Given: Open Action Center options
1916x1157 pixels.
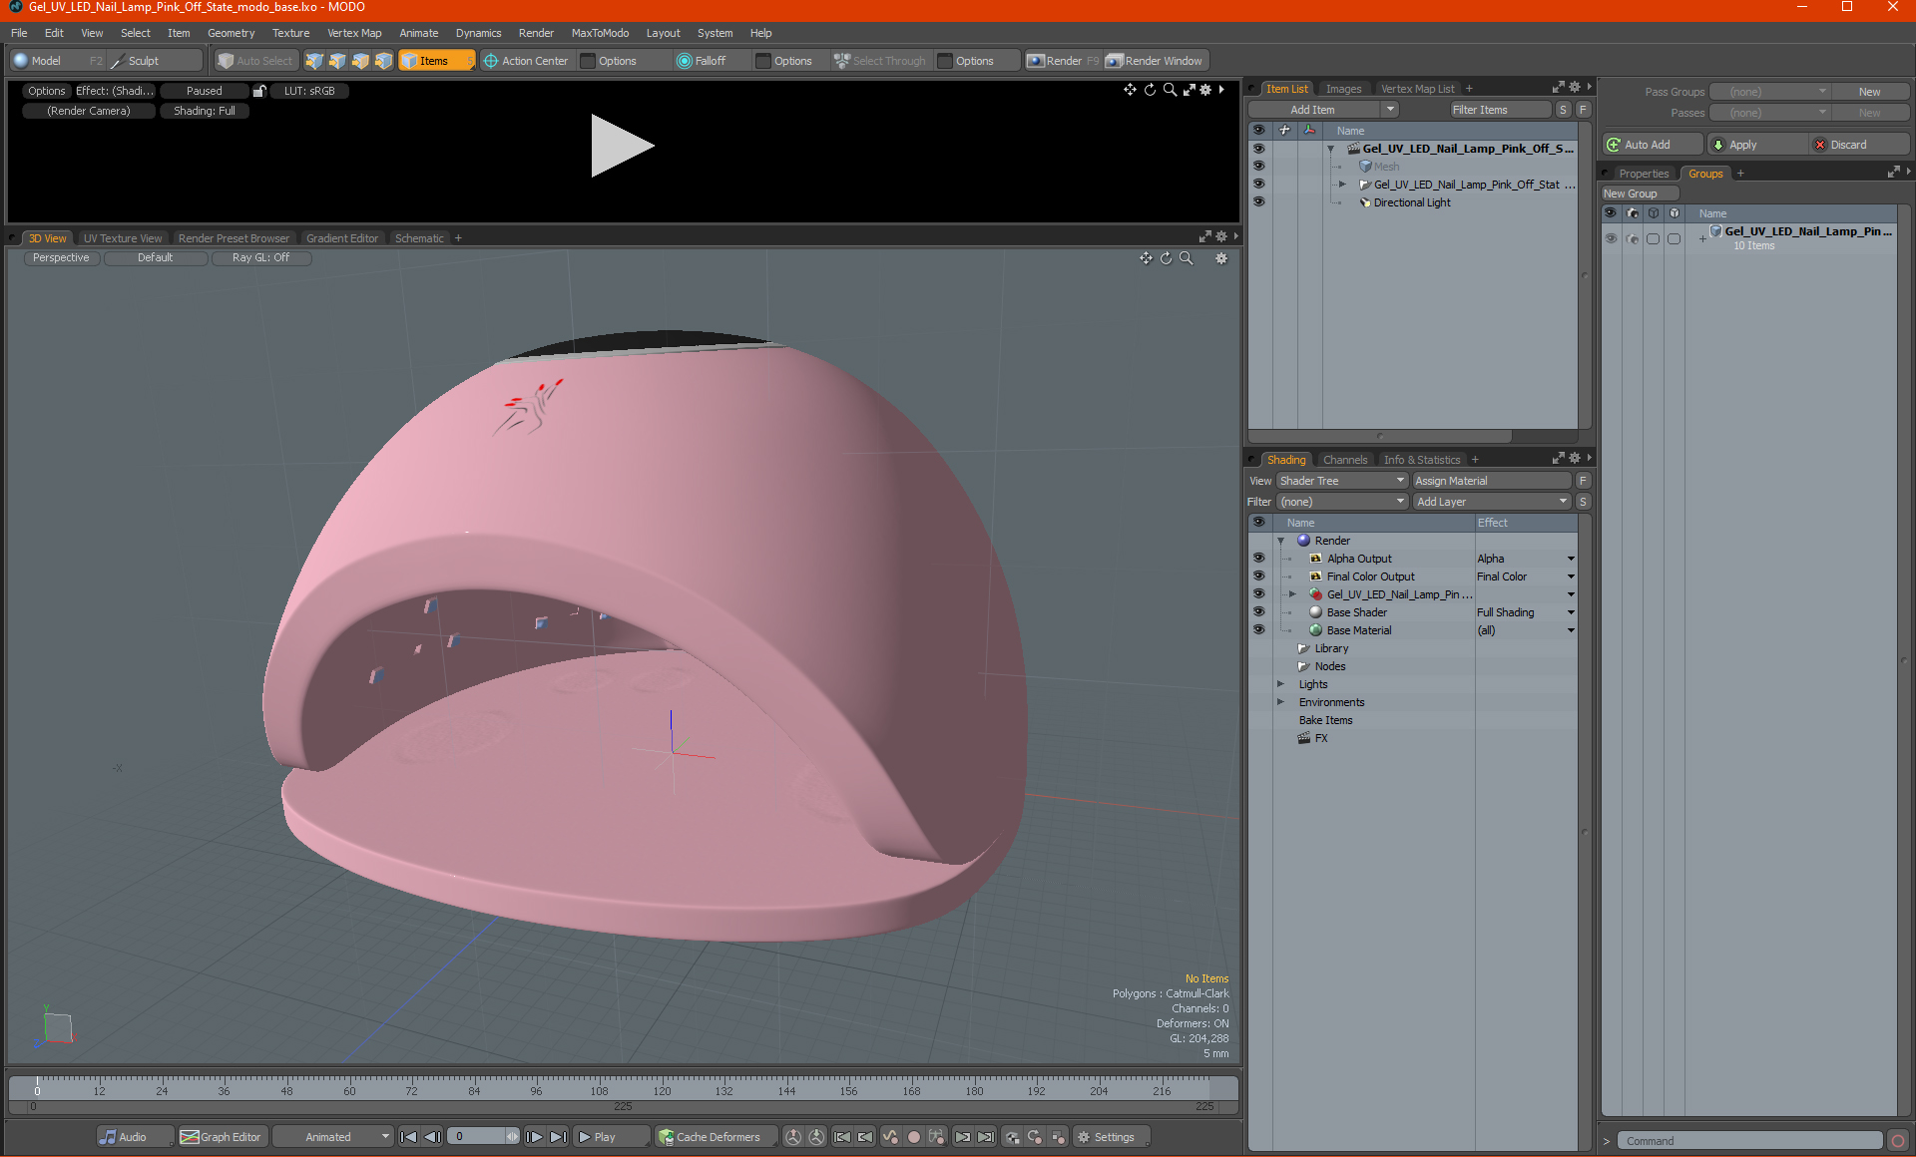Looking at the screenshot, I should click(x=526, y=61).
